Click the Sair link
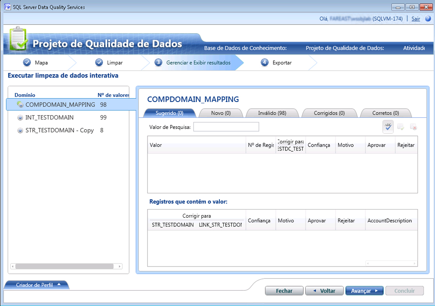This screenshot has height=306, width=435. [415, 19]
